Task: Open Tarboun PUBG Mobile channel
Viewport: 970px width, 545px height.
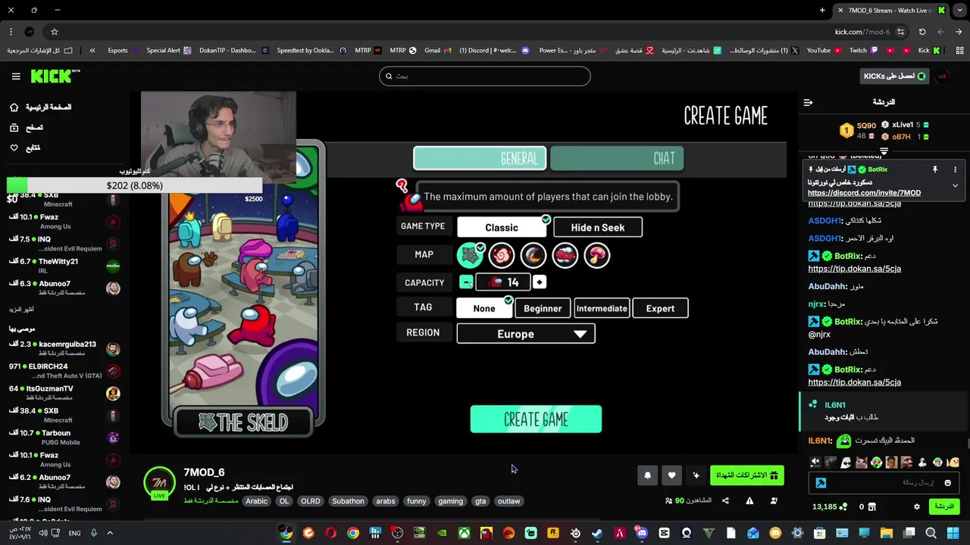Action: point(64,438)
